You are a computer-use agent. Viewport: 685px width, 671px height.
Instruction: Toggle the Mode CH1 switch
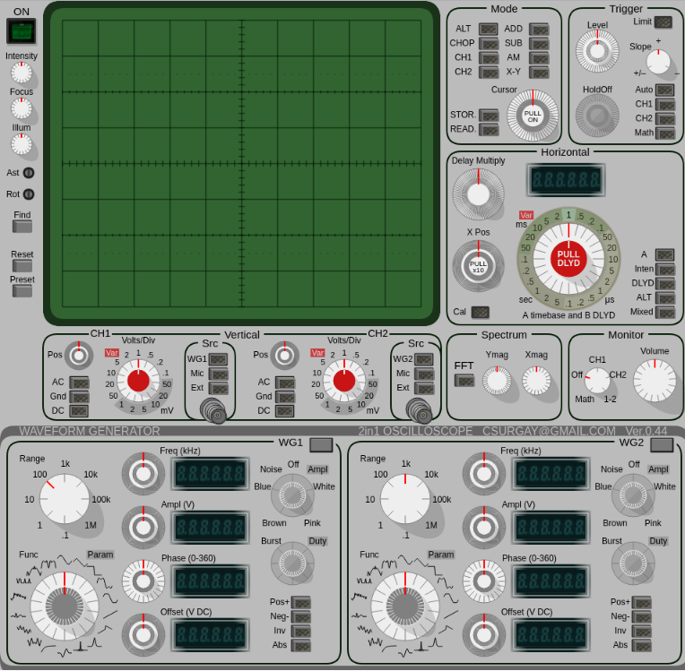click(x=489, y=58)
